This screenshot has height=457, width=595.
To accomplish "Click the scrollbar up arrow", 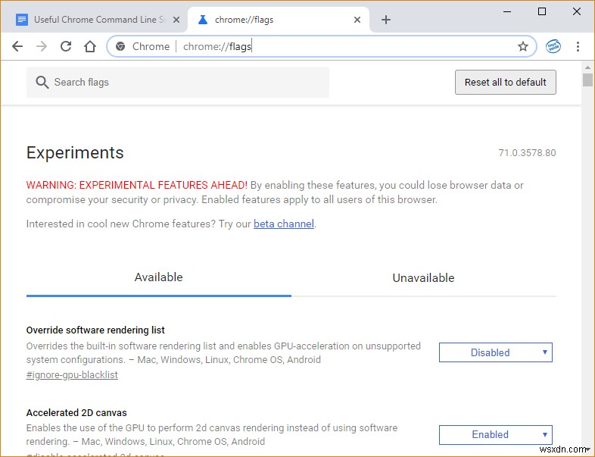I will [x=587, y=67].
